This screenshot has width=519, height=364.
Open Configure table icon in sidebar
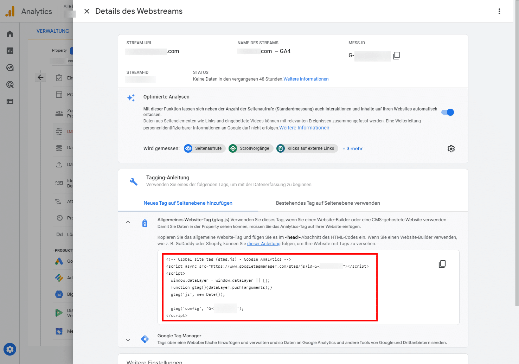(x=10, y=101)
